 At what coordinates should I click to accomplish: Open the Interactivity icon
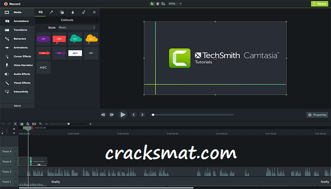point(7,92)
